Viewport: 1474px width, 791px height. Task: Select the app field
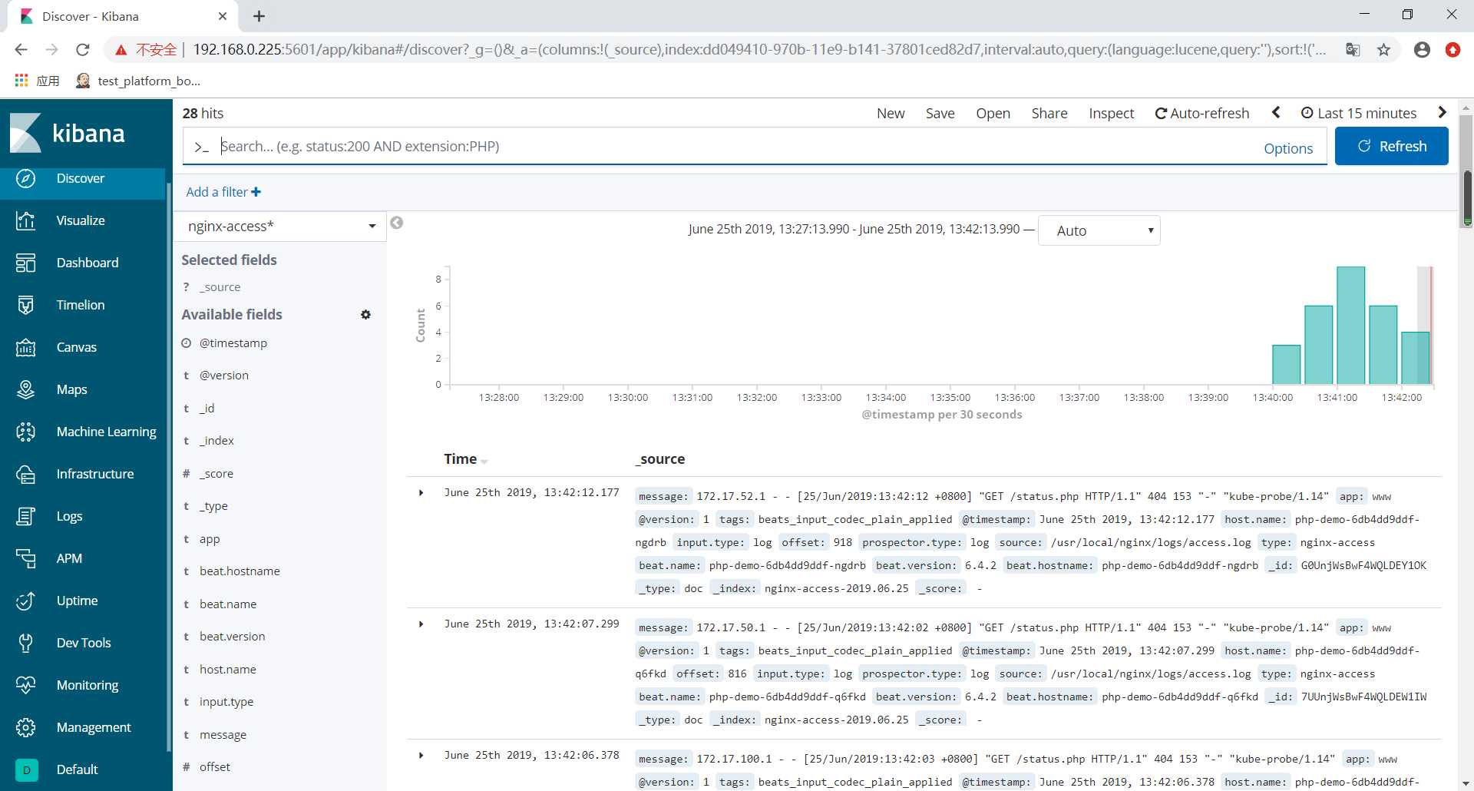click(210, 538)
